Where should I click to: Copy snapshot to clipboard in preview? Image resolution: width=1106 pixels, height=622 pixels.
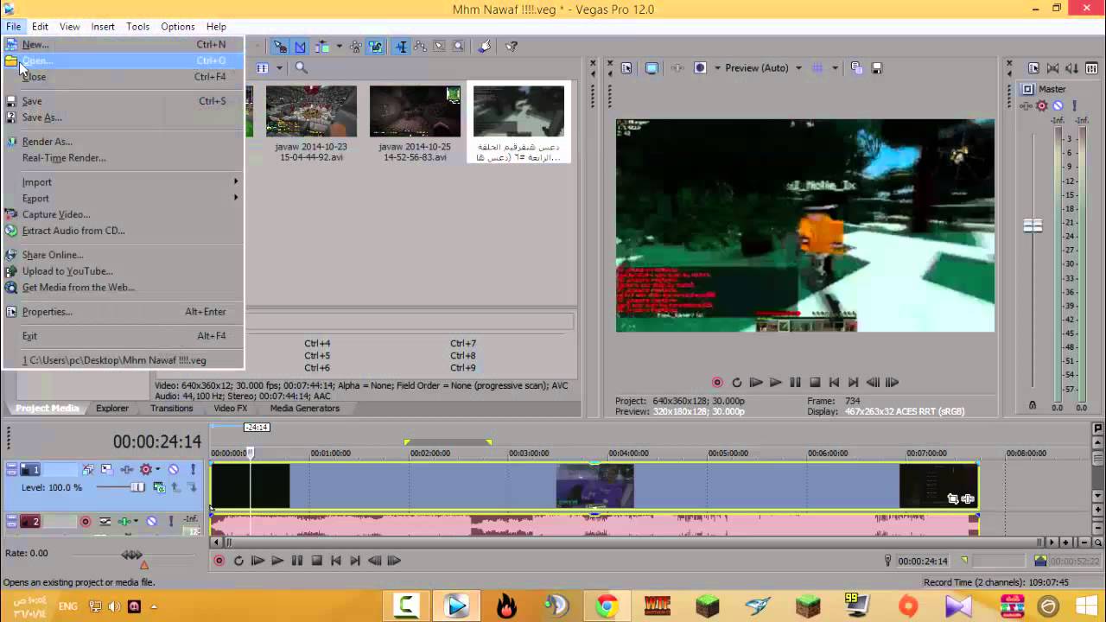(856, 68)
